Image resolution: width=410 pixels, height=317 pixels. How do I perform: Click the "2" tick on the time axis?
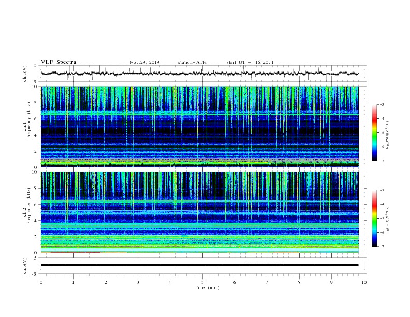[106, 282]
